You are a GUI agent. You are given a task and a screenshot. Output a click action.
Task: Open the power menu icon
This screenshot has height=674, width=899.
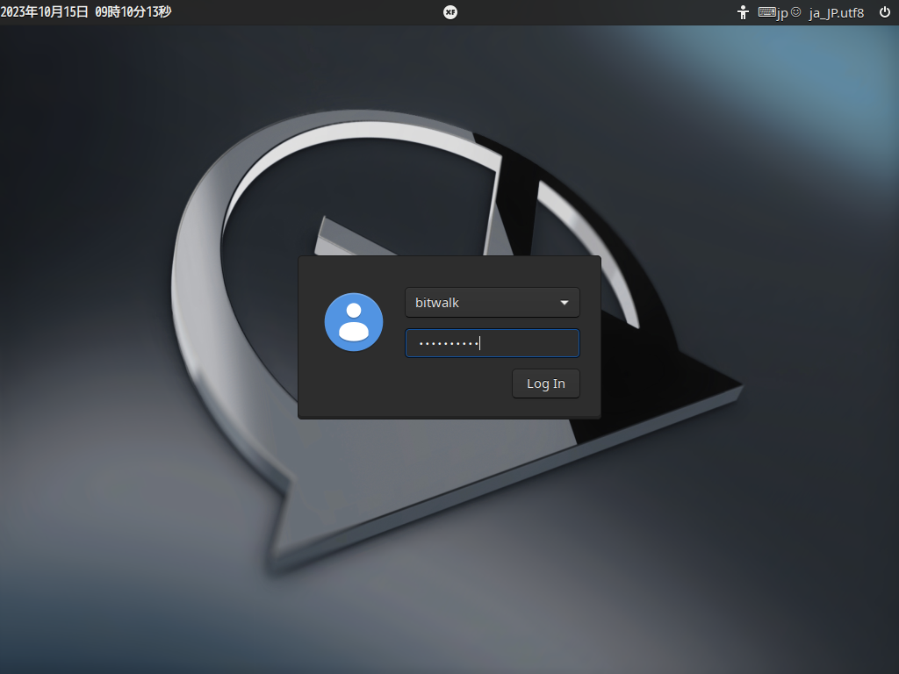885,12
